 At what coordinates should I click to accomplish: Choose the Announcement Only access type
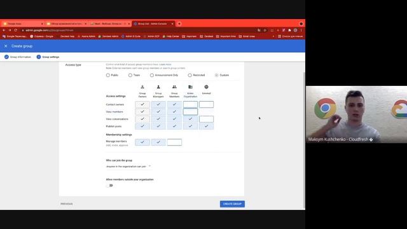[152, 75]
